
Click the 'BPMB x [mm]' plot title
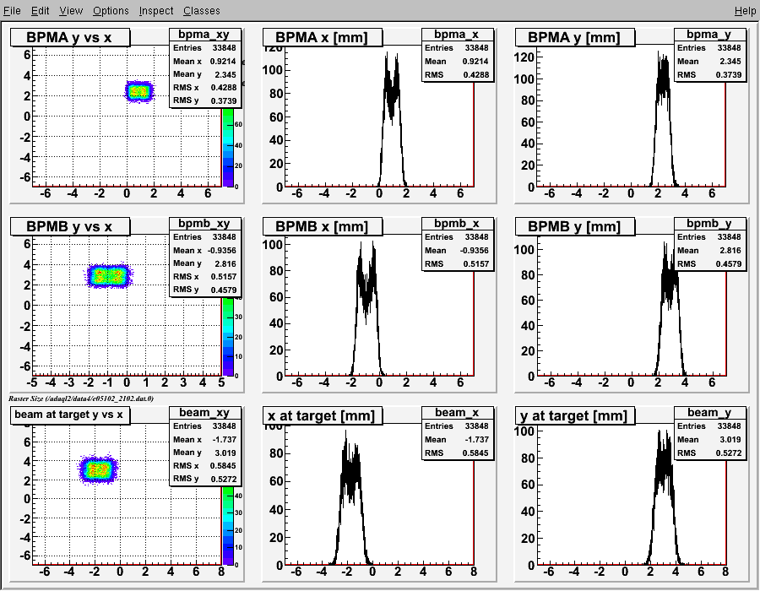pyautogui.click(x=323, y=226)
